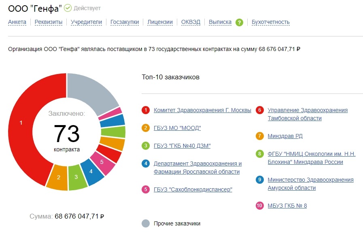Open the Анкета tab

click(17, 22)
